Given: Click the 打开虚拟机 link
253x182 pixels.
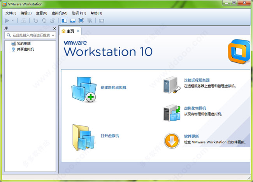Looking at the screenshot, I should click(110, 136).
